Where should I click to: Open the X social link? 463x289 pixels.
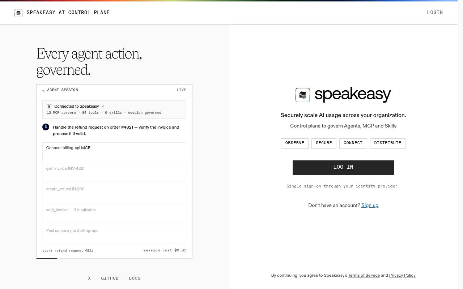pos(89,278)
